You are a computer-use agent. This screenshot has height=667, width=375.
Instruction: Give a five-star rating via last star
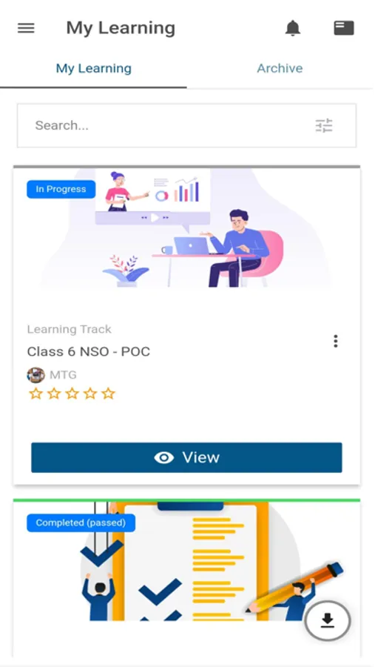click(109, 394)
